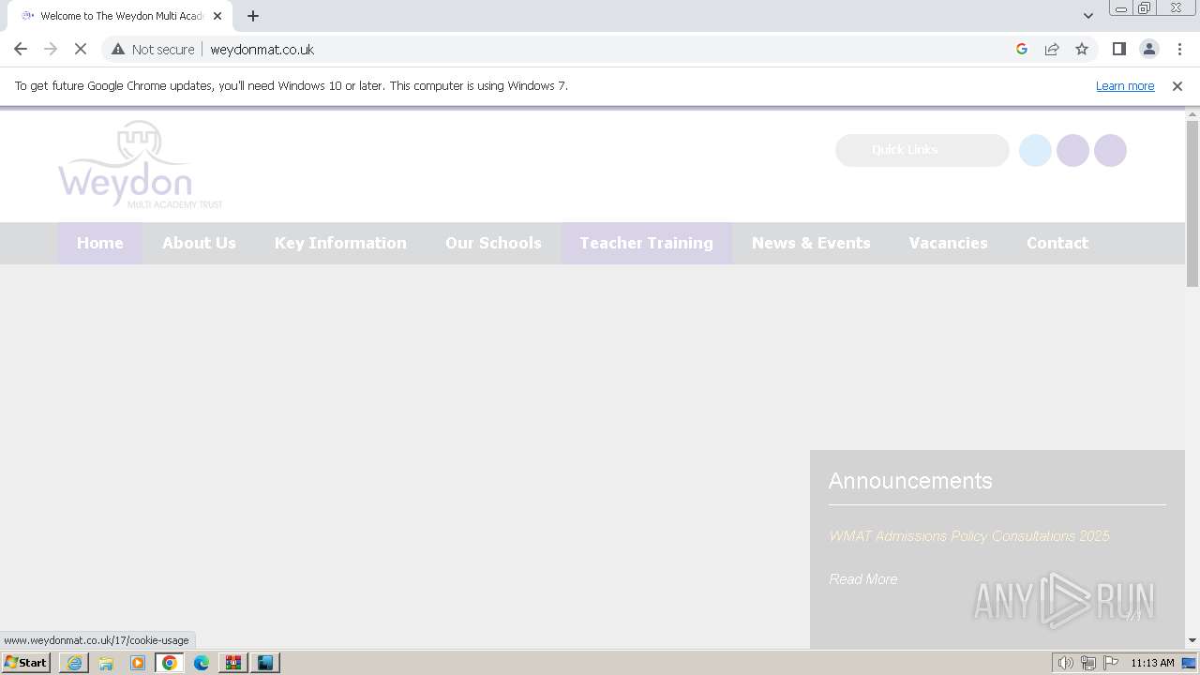1200x675 pixels.
Task: Click the page vertical scrollbar thumb
Action: [1192, 203]
